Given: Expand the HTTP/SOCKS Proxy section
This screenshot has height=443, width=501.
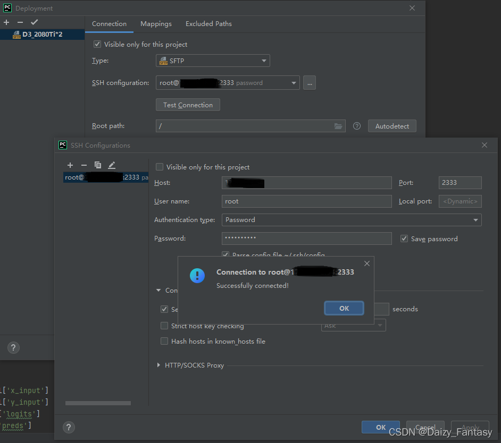Looking at the screenshot, I should coord(158,365).
